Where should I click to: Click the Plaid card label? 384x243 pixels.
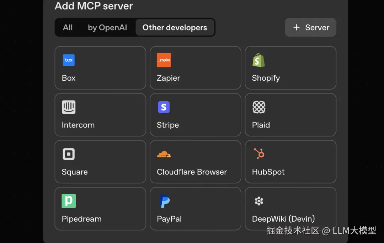(261, 125)
